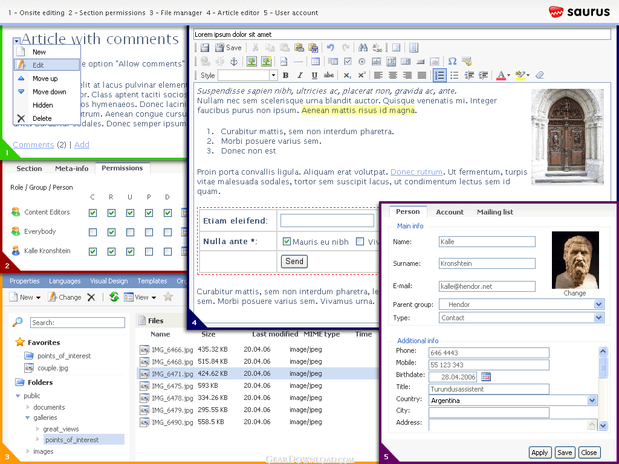Check Kalle Kronshtein D permission
This screenshot has height=464, width=619.
[x=168, y=251]
